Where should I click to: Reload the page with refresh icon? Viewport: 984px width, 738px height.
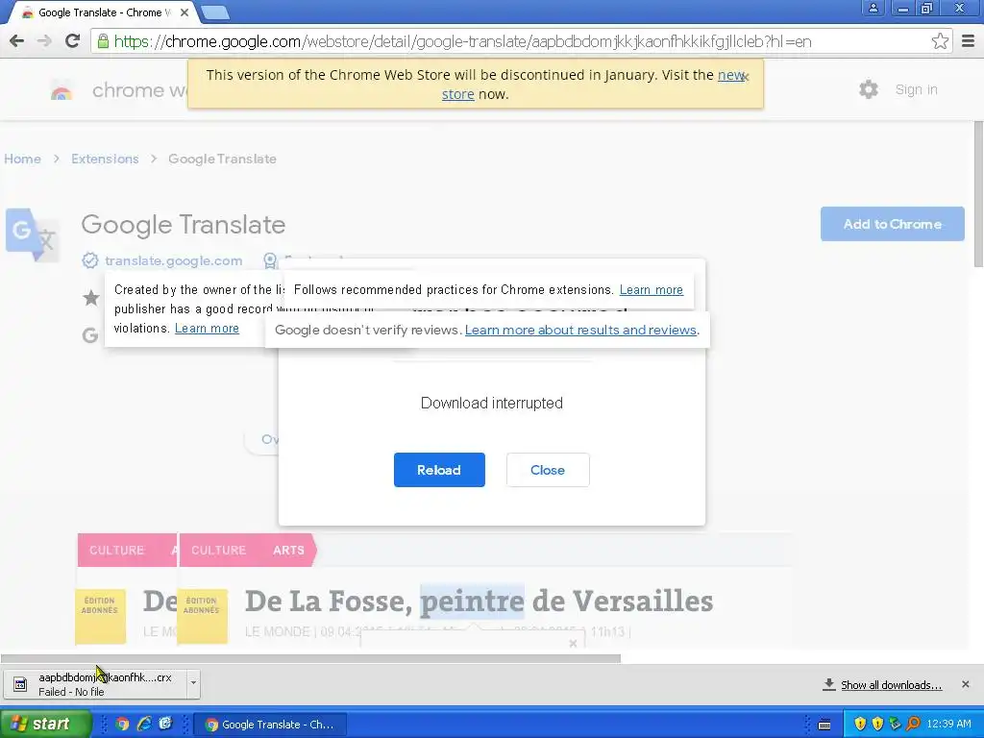[72, 41]
